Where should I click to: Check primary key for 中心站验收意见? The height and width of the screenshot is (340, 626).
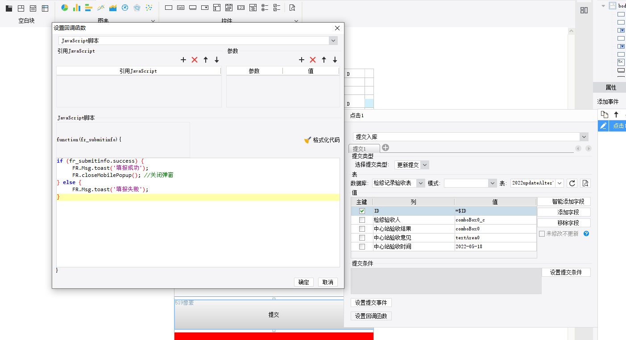(x=362, y=238)
